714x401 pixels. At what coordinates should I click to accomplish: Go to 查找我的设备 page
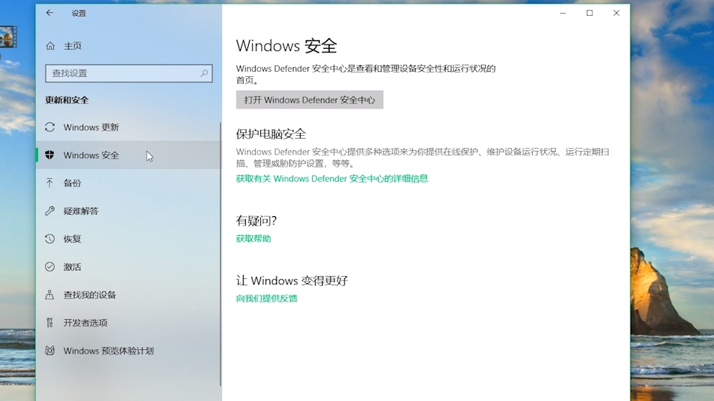click(x=129, y=295)
